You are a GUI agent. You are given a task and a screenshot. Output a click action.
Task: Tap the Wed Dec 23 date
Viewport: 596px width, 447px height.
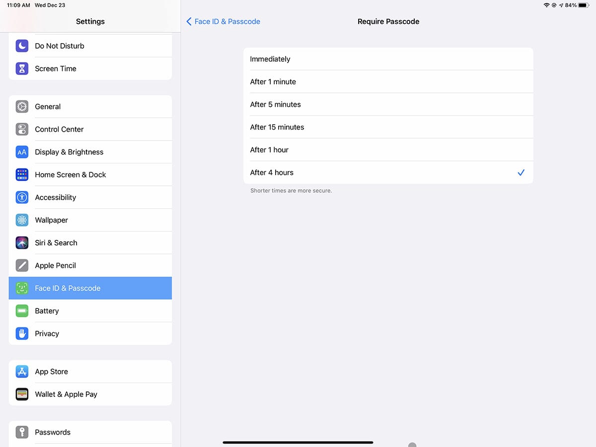point(50,5)
